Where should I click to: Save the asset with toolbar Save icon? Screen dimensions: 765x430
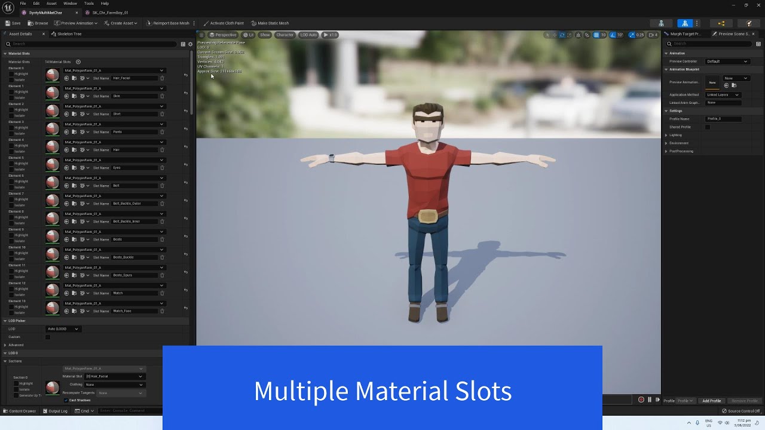13,23
